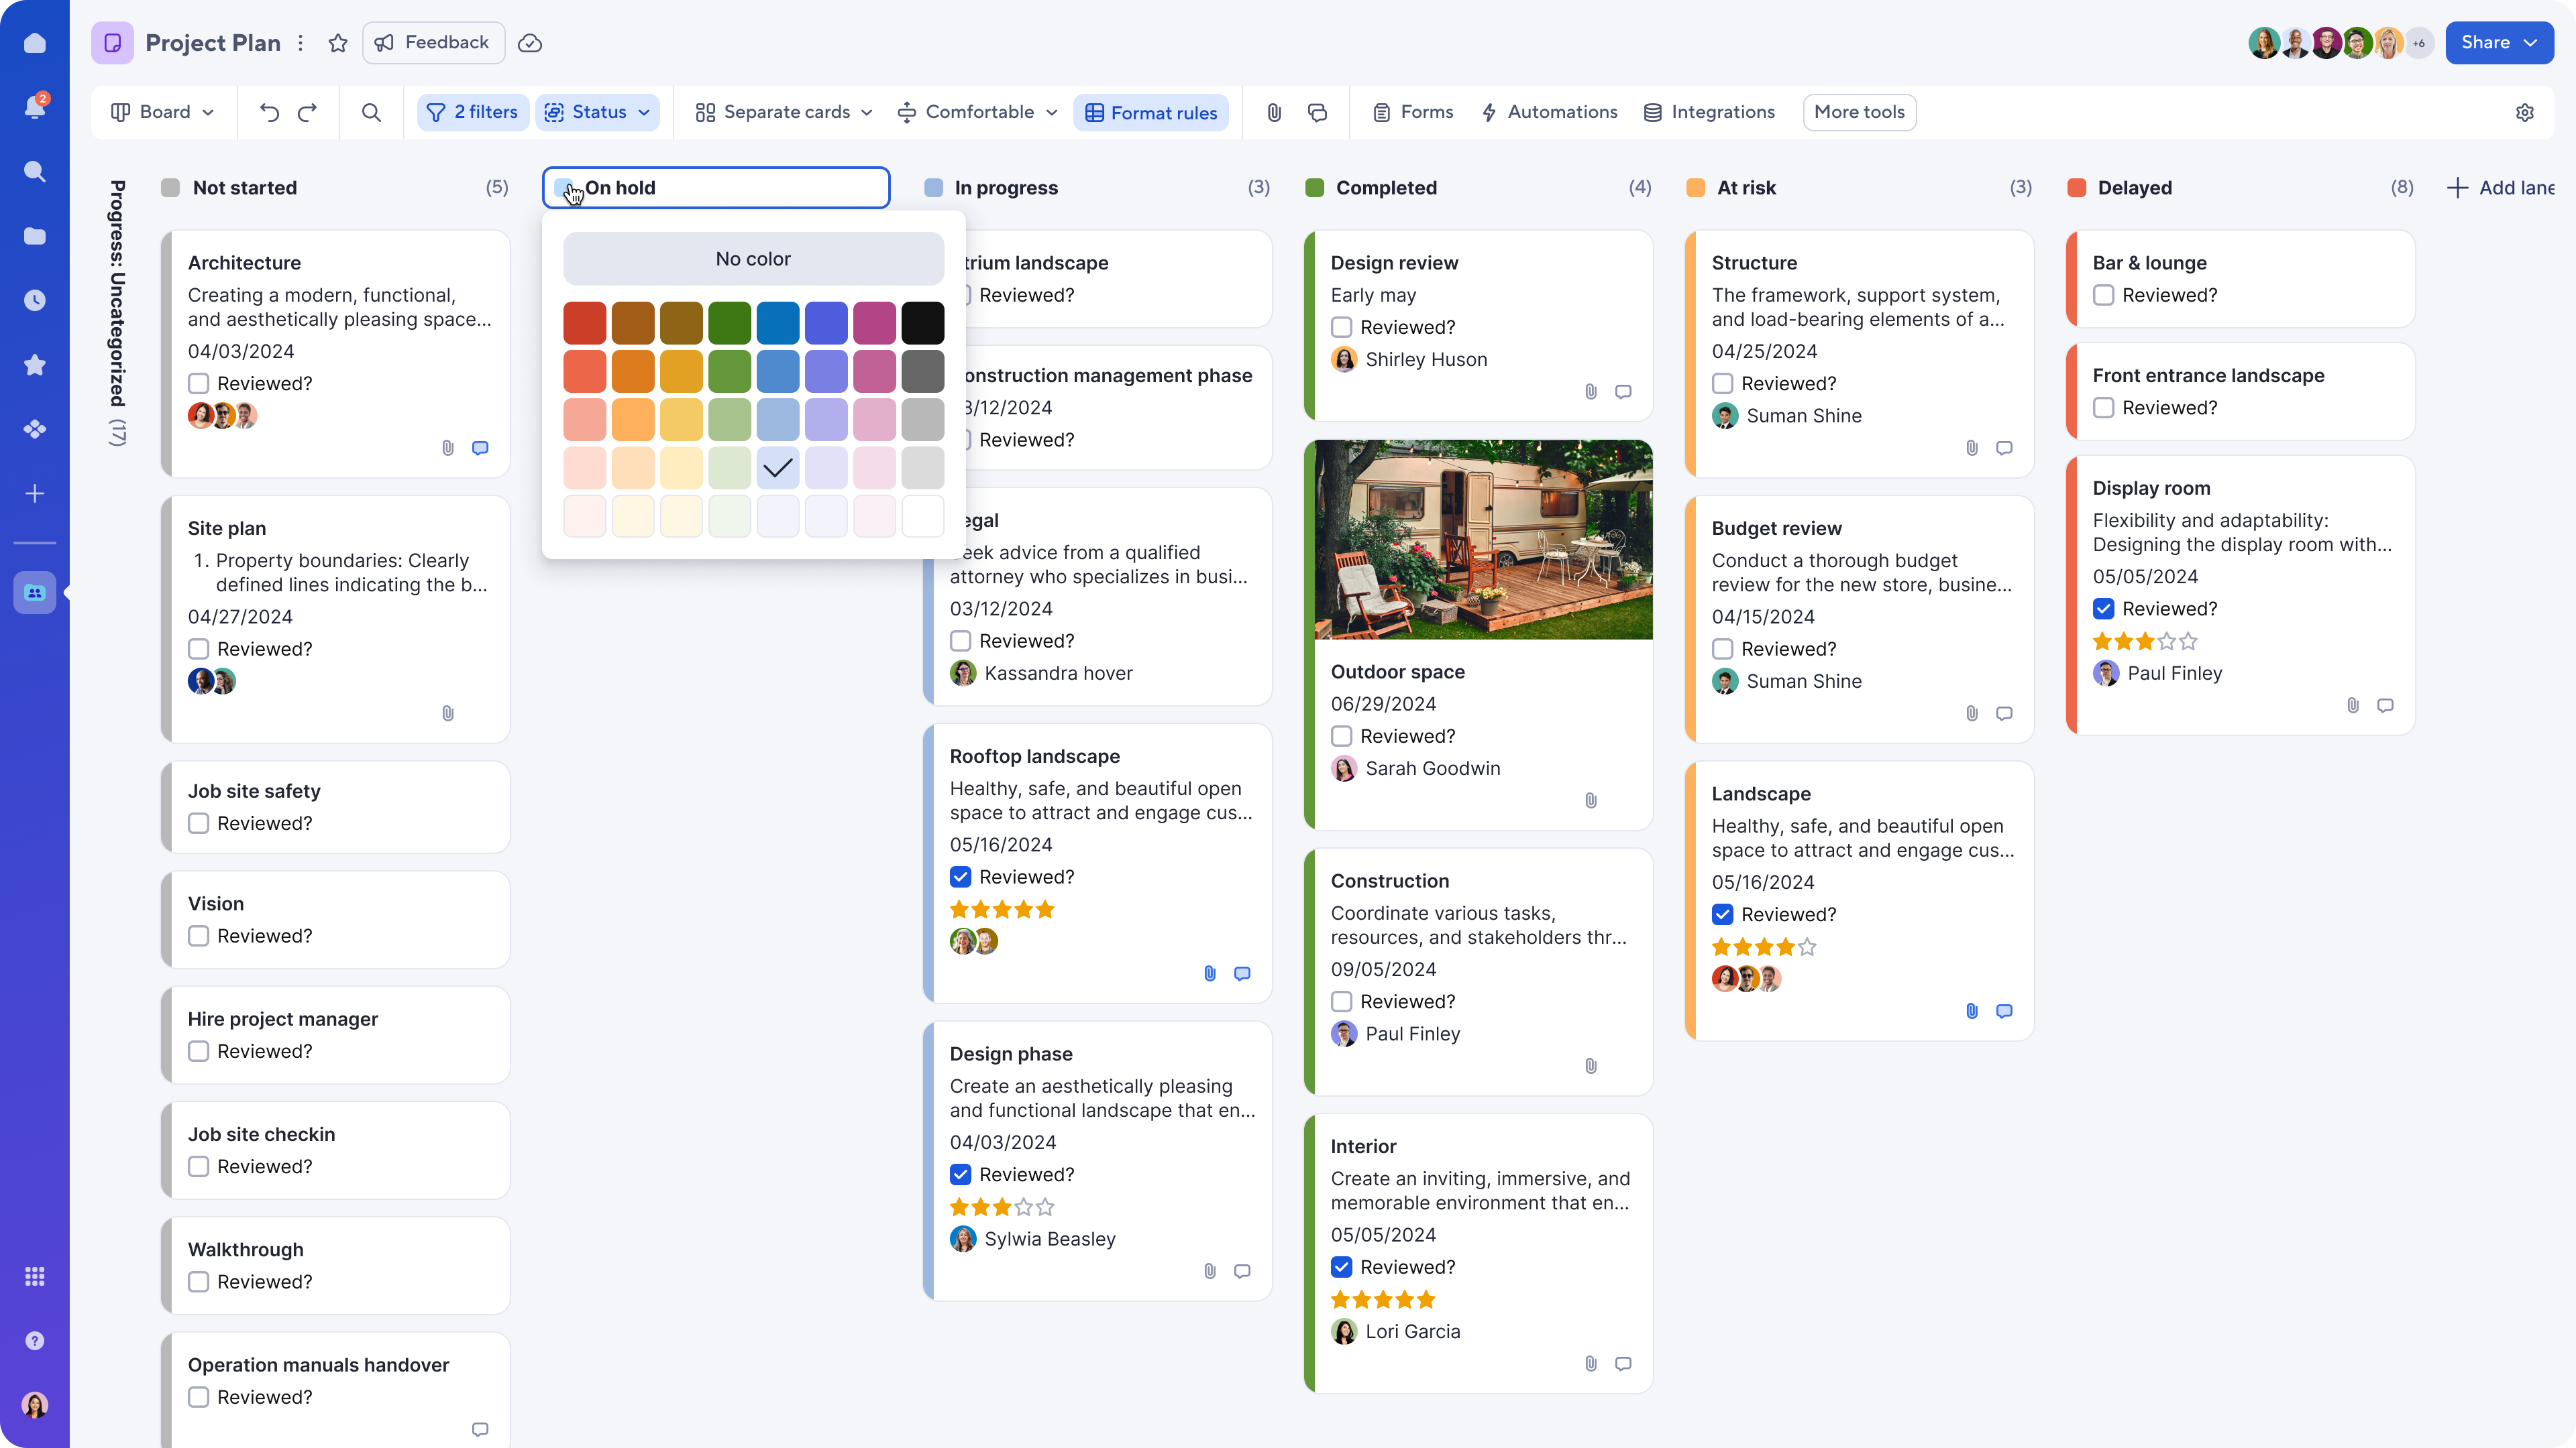Open board settings via the gear icon
Screen dimensions: 2576x1448
click(2525, 112)
